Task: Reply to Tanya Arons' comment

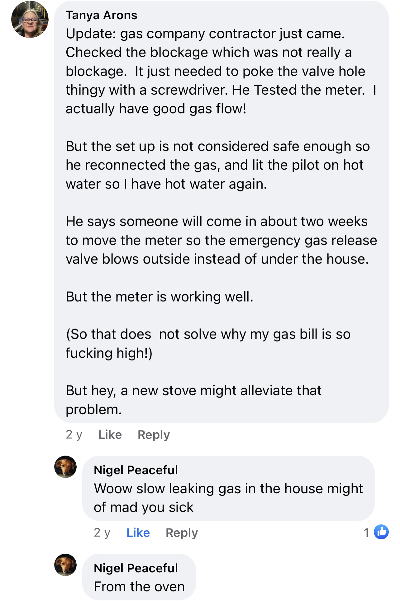Action: (154, 434)
